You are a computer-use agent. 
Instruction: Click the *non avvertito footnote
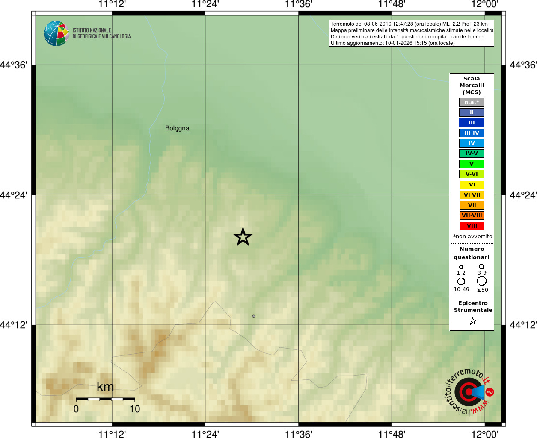click(472, 237)
